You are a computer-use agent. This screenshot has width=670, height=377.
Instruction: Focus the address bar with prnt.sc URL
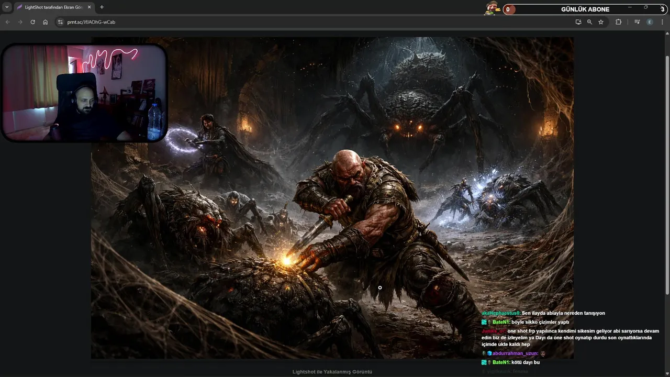coord(314,22)
